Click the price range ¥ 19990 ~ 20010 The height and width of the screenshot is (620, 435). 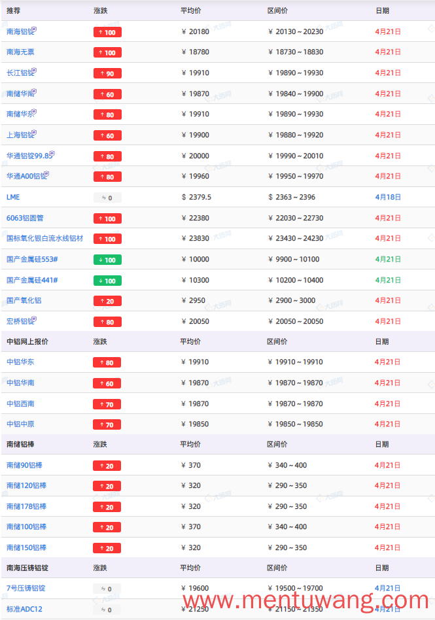tap(296, 156)
